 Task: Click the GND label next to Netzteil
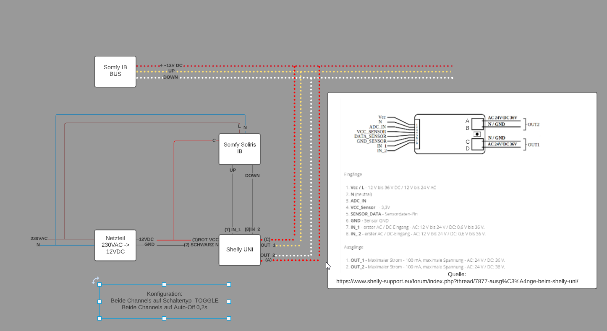tap(149, 244)
